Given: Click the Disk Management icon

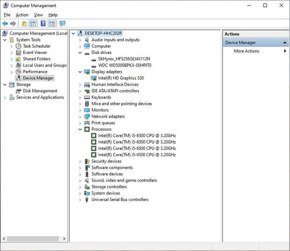Looking at the screenshot, I should click(18, 91).
